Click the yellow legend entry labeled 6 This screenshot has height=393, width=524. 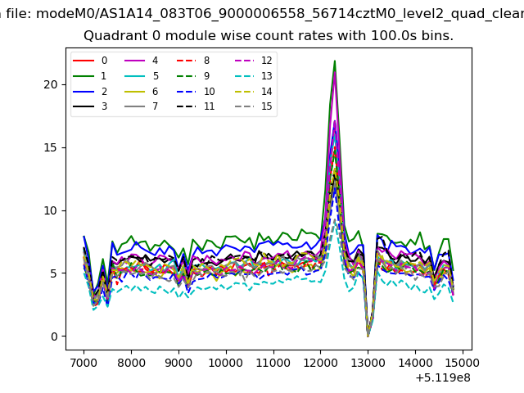136,92
